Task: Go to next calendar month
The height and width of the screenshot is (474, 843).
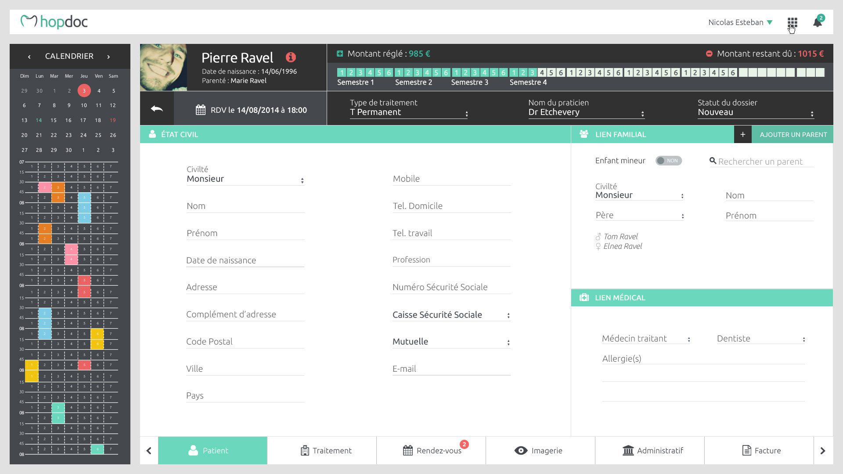Action: point(108,57)
